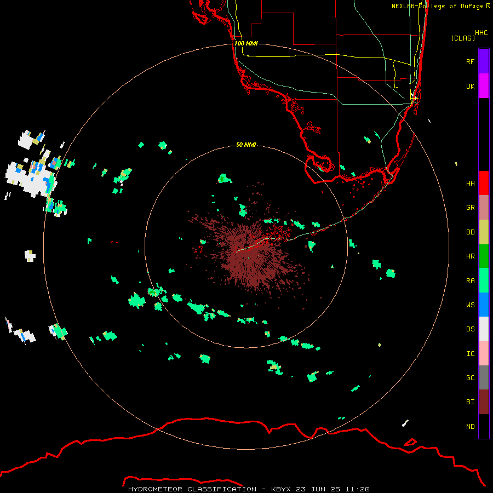The width and height of the screenshot is (493, 493).
Task: Click the 100 NMI range ring label
Action: click(x=246, y=43)
